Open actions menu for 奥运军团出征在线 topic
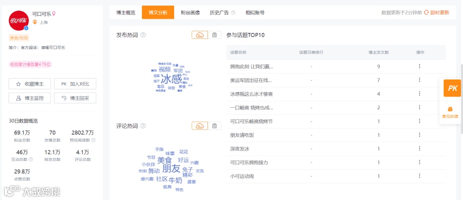This screenshot has height=200, width=463. (x=419, y=80)
